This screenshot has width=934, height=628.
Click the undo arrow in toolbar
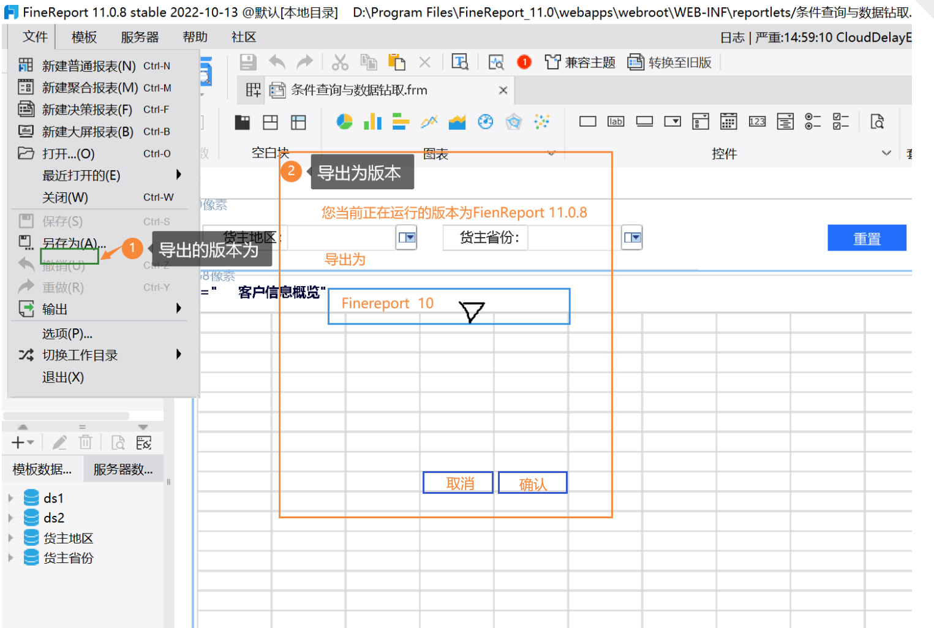277,62
